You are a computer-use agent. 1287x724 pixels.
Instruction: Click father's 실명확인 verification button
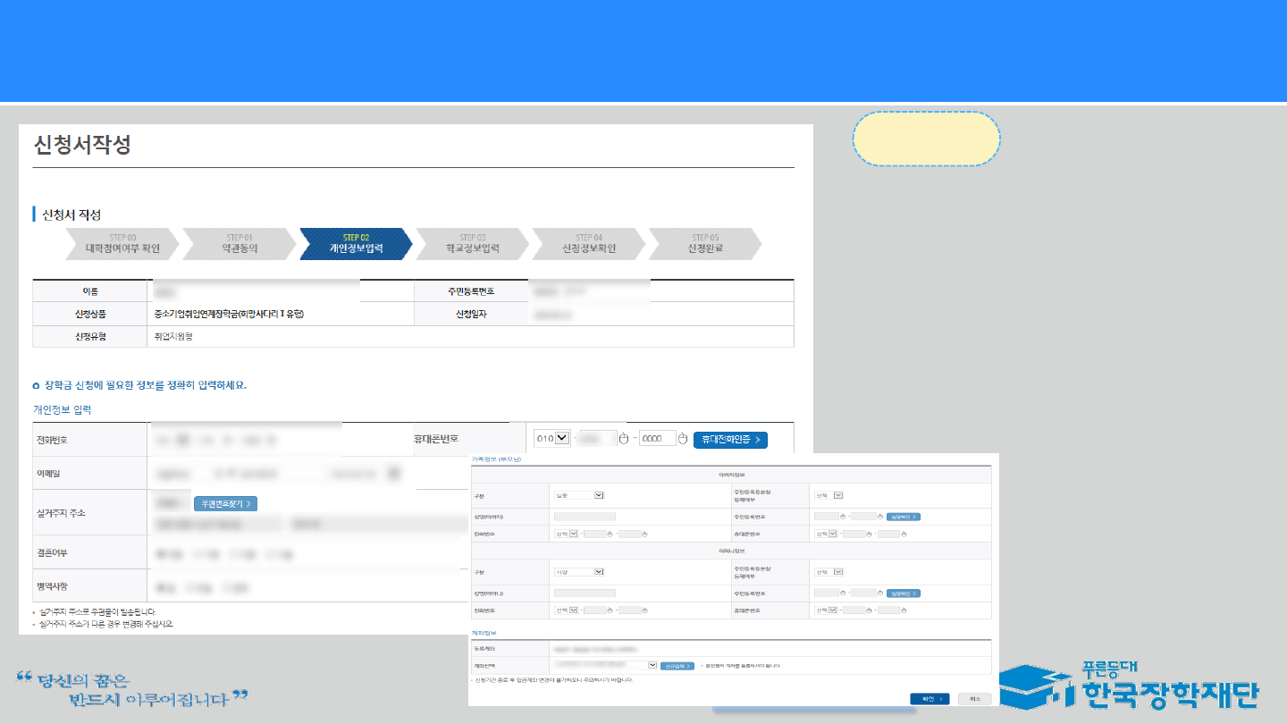[x=903, y=517]
